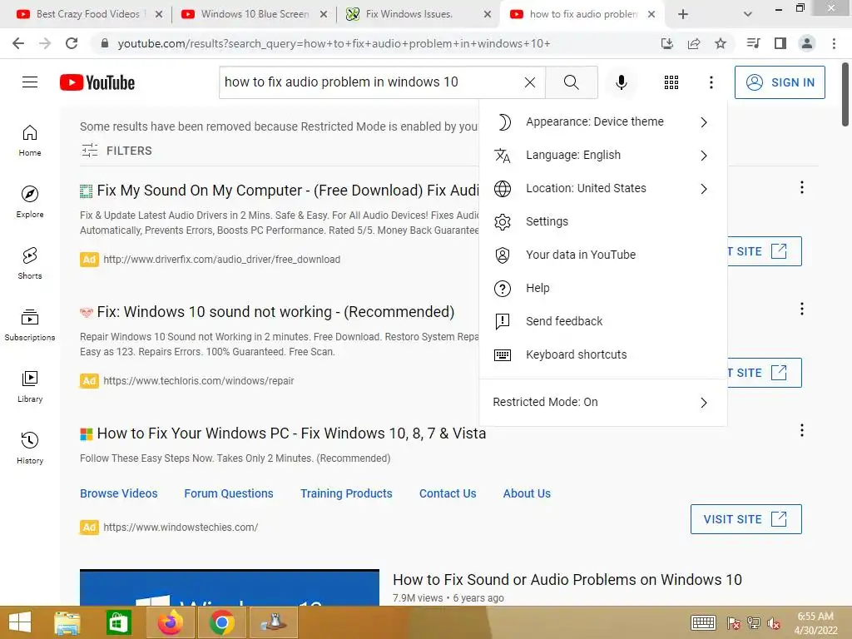The width and height of the screenshot is (852, 639).
Task: Open Contact Us link
Action: click(x=448, y=493)
